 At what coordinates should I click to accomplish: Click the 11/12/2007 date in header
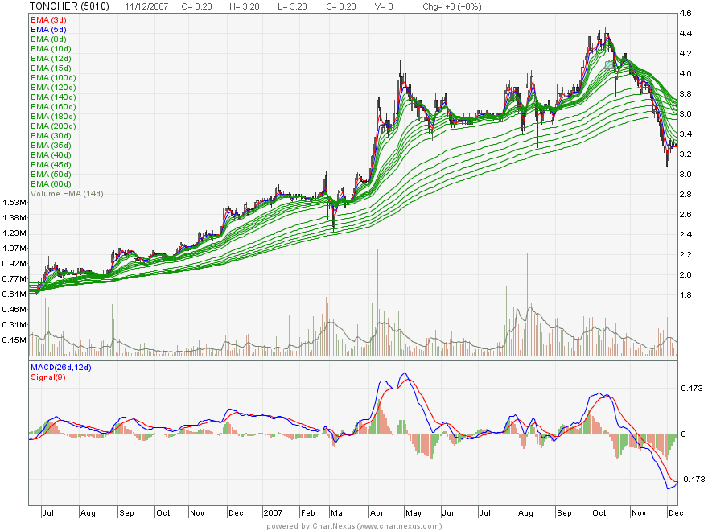[x=147, y=6]
